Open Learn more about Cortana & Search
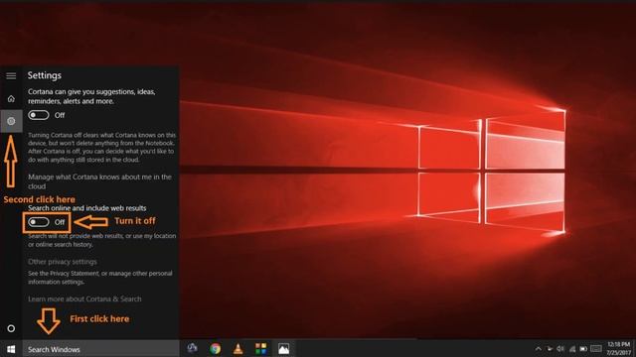 (x=84, y=298)
